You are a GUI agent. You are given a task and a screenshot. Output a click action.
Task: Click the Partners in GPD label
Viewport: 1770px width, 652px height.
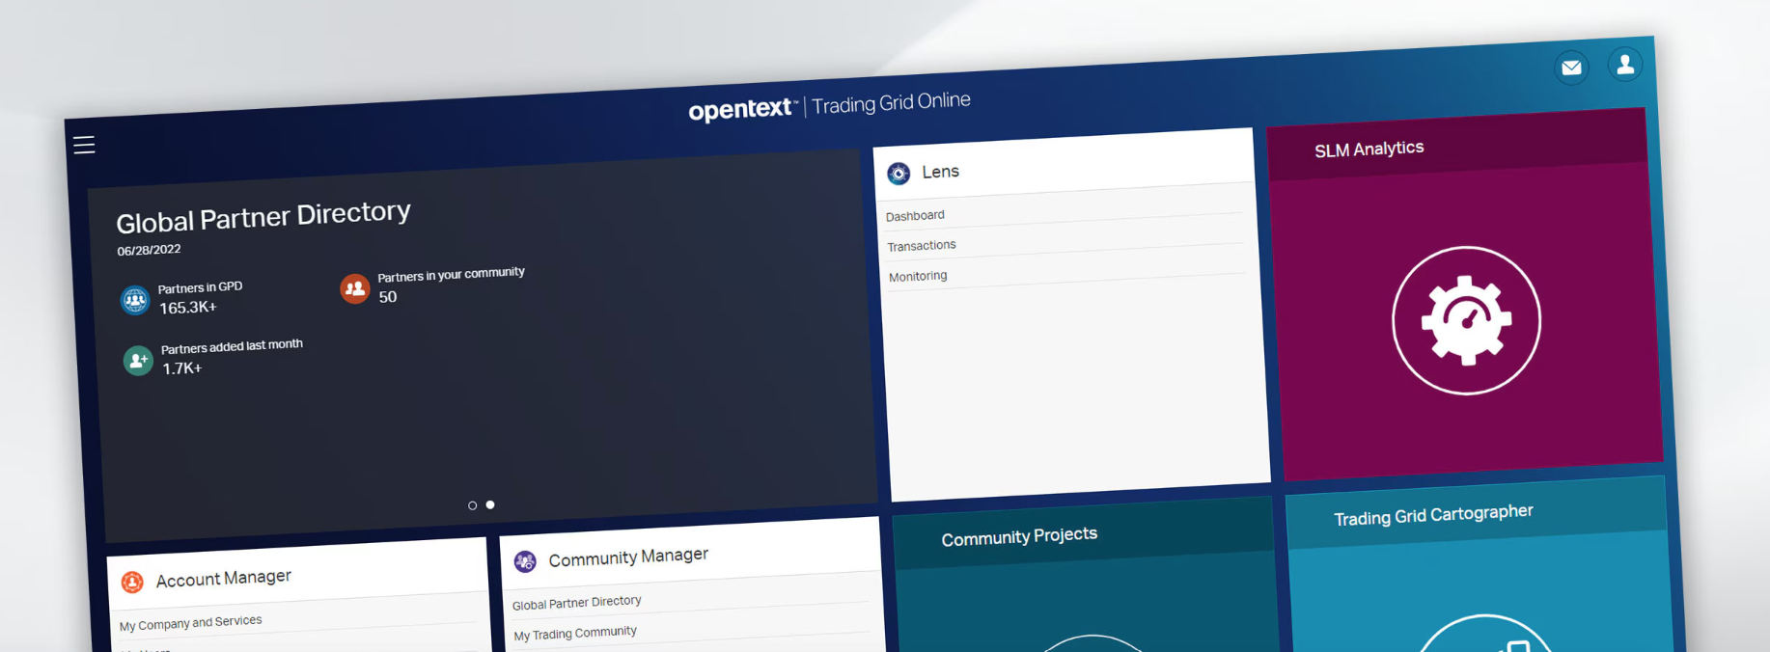[200, 287]
